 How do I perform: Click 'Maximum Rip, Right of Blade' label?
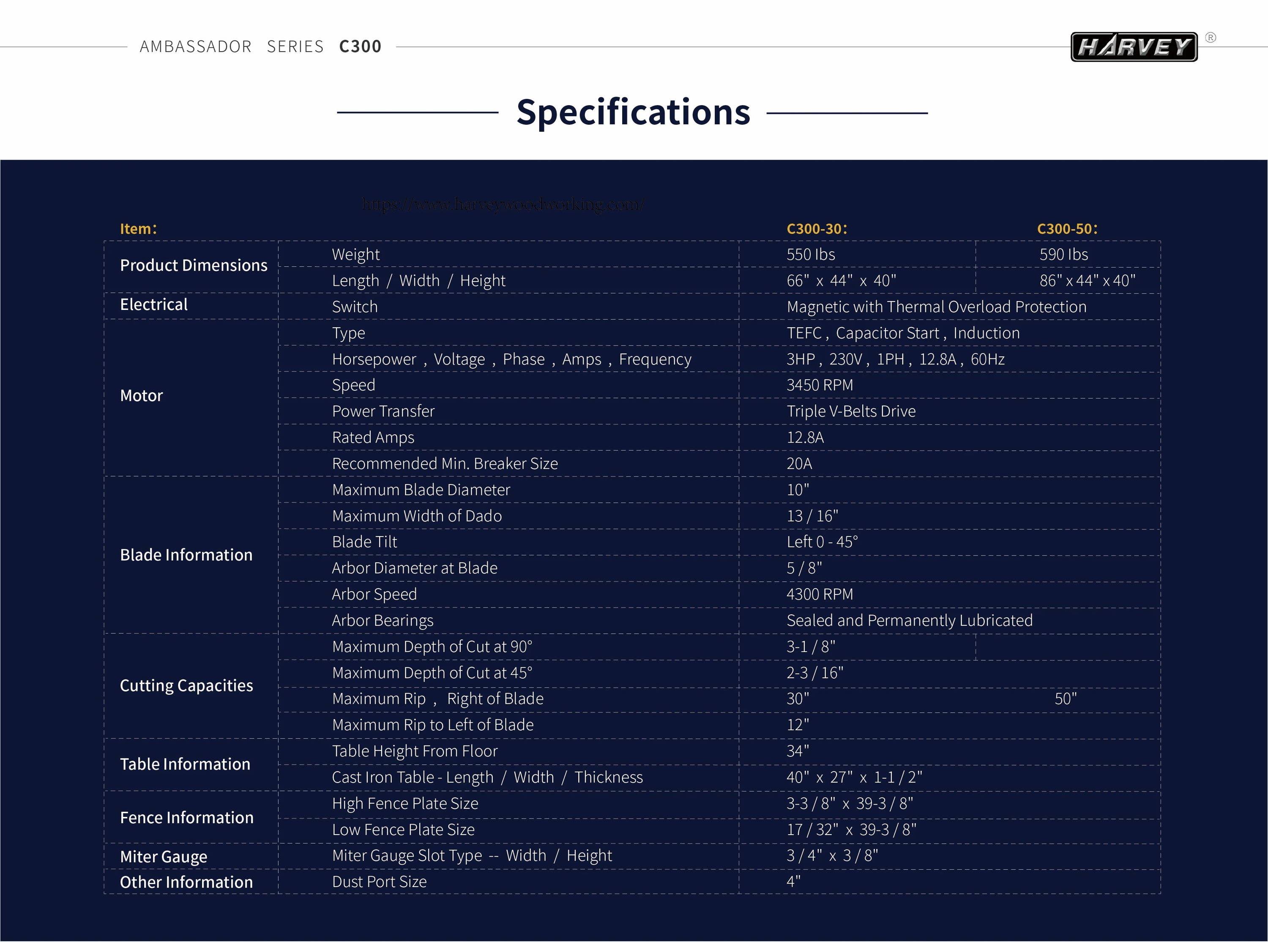pyautogui.click(x=438, y=699)
